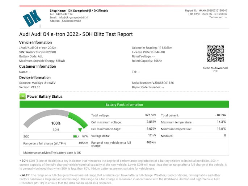248x186 pixels.
Task: Select the Device information section heading
Action: click(35, 77)
